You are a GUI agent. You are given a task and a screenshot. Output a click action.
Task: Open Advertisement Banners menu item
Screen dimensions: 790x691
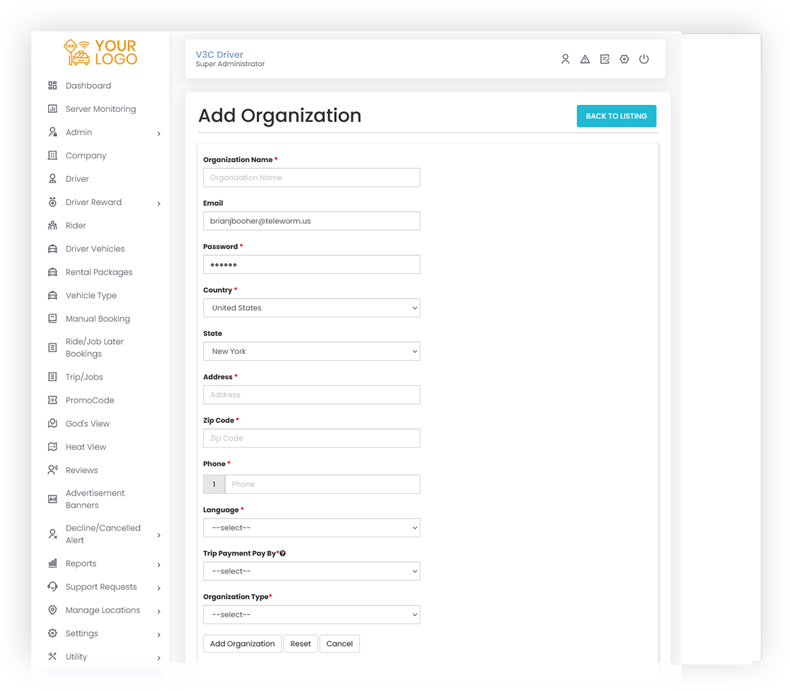click(95, 499)
